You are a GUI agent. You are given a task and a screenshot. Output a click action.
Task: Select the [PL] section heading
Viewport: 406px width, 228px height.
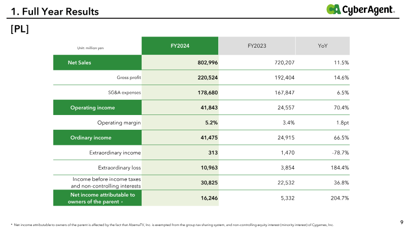[20, 29]
